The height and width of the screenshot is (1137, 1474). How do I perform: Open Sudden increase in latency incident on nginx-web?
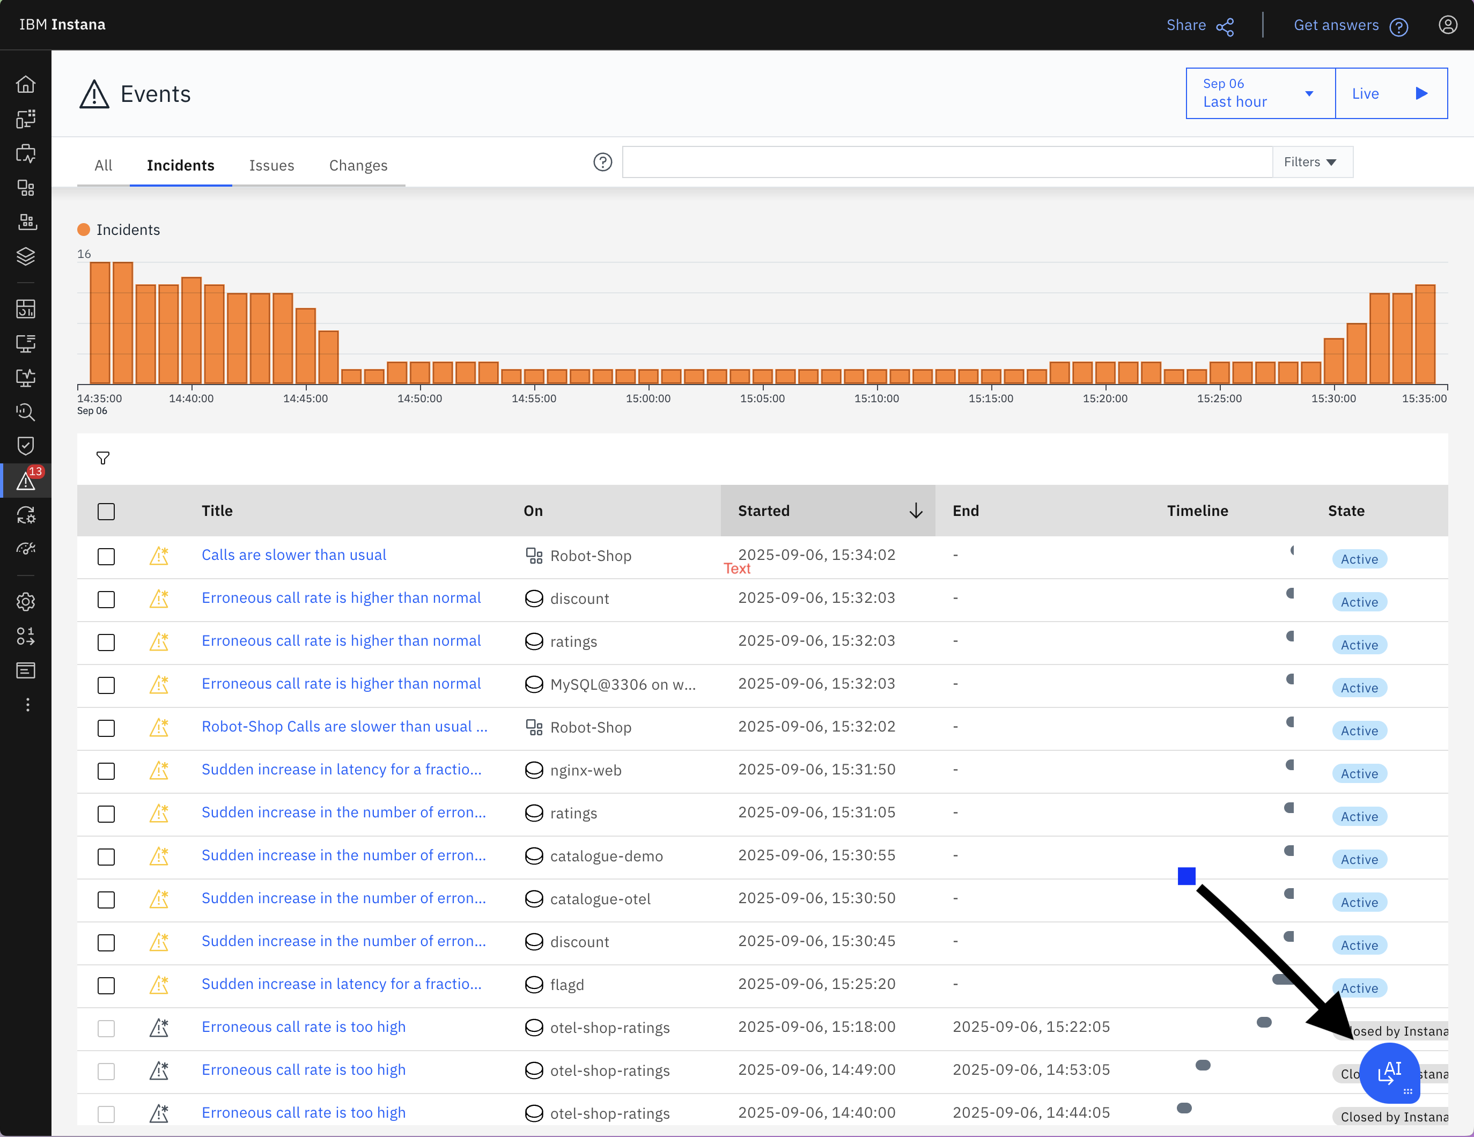tap(342, 769)
